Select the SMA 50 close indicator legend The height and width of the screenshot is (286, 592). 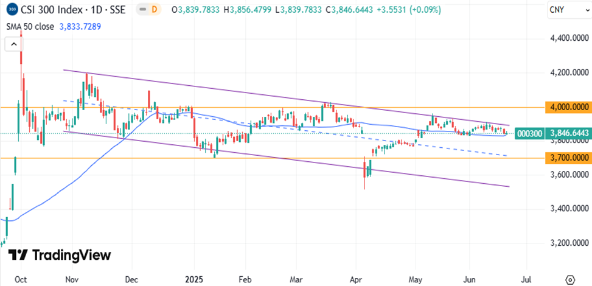pos(30,26)
